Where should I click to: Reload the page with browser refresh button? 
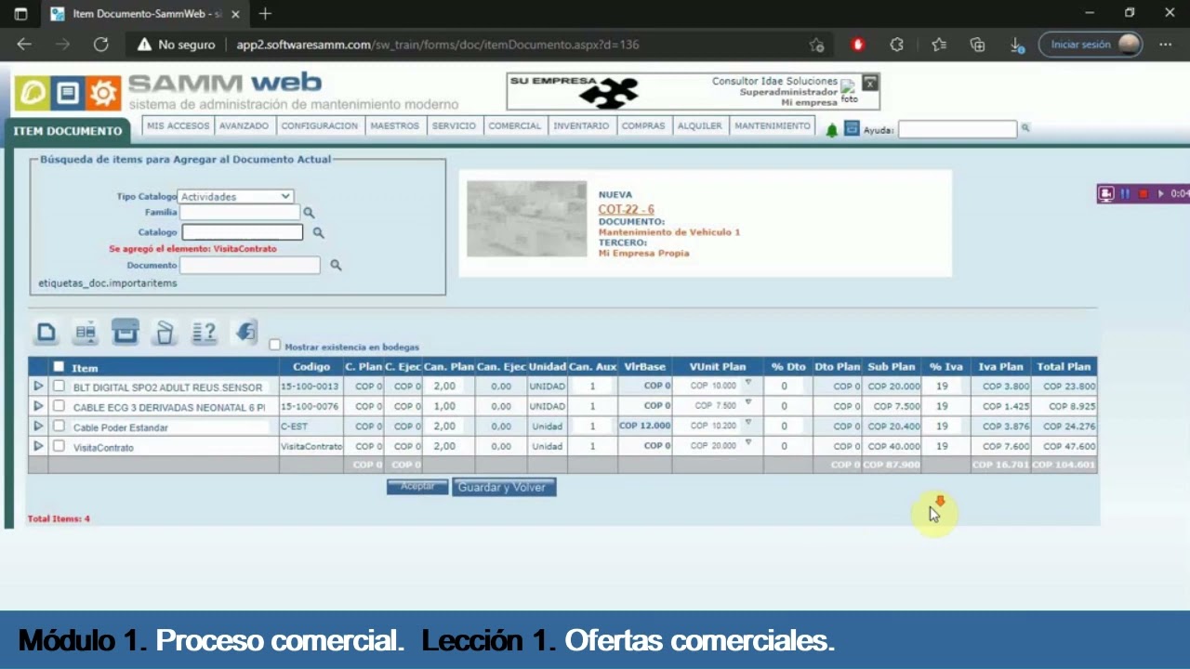tap(101, 45)
